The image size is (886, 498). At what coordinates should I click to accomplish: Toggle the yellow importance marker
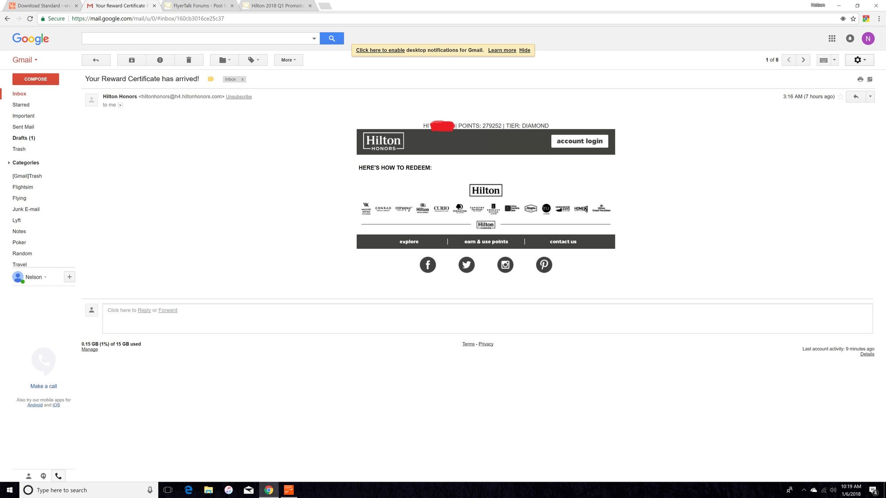pos(211,79)
